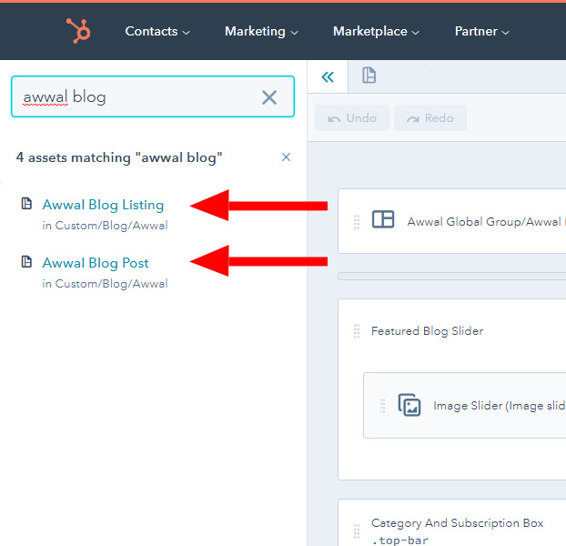This screenshot has height=546, width=566.
Task: Click the global group layout icon
Action: pos(383,219)
